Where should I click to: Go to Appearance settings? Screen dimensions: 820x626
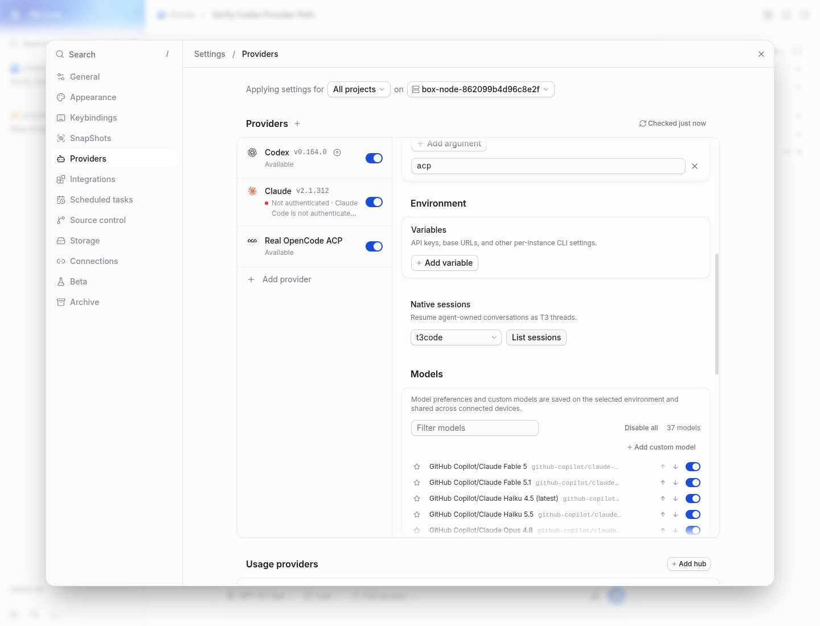tap(114, 97)
